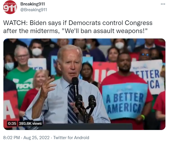The height and width of the screenshot is (142, 170).
Task: Open the @Breaking911 handle link
Action: click(x=34, y=10)
